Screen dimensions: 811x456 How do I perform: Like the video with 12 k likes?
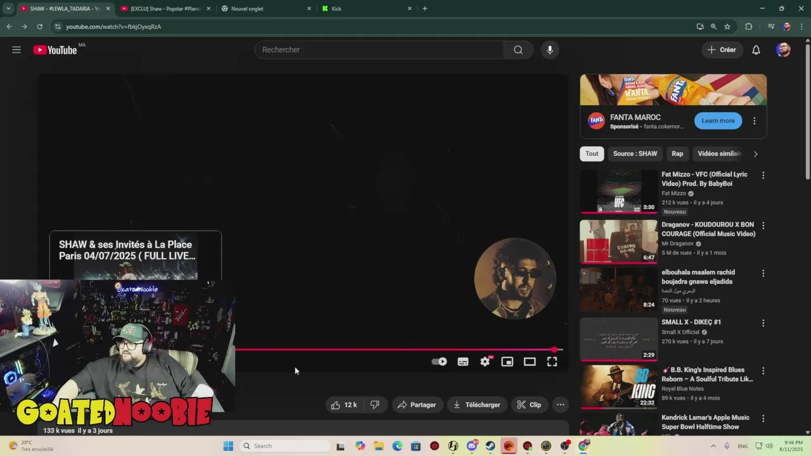click(343, 405)
